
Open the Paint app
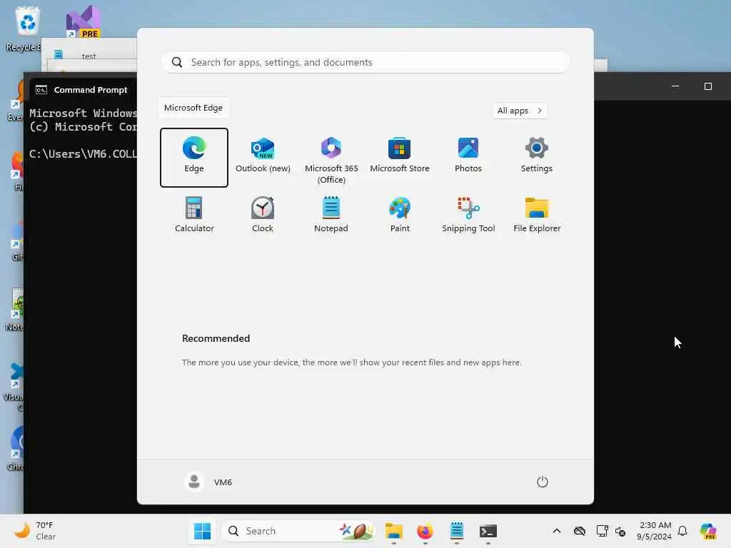[x=400, y=215]
